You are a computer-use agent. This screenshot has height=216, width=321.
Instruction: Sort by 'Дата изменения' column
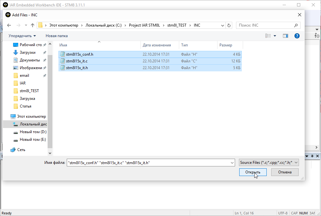click(x=160, y=45)
